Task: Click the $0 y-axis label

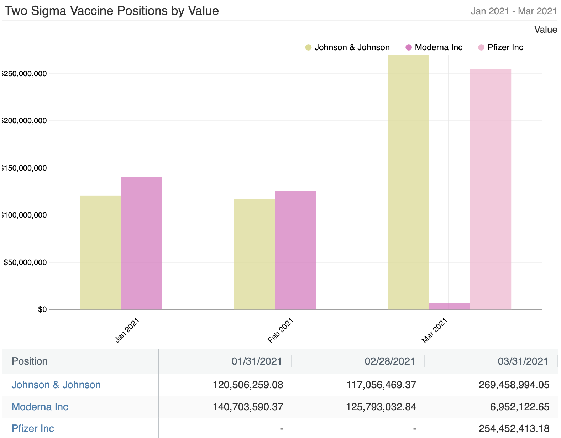Action: tap(42, 309)
